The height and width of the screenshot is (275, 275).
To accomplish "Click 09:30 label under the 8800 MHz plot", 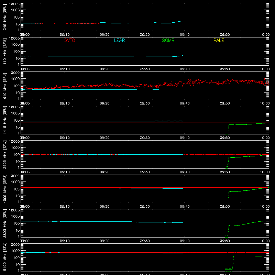I will (x=145, y=241).
